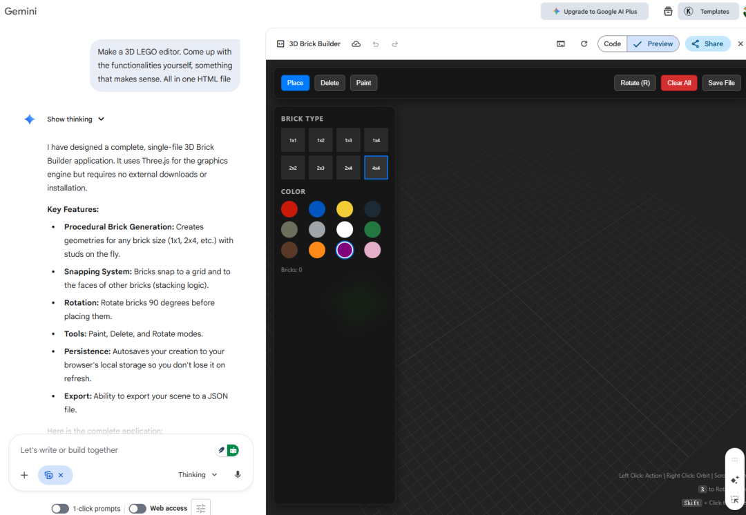Pick the yellow color swatch
The image size is (746, 515).
pos(345,209)
